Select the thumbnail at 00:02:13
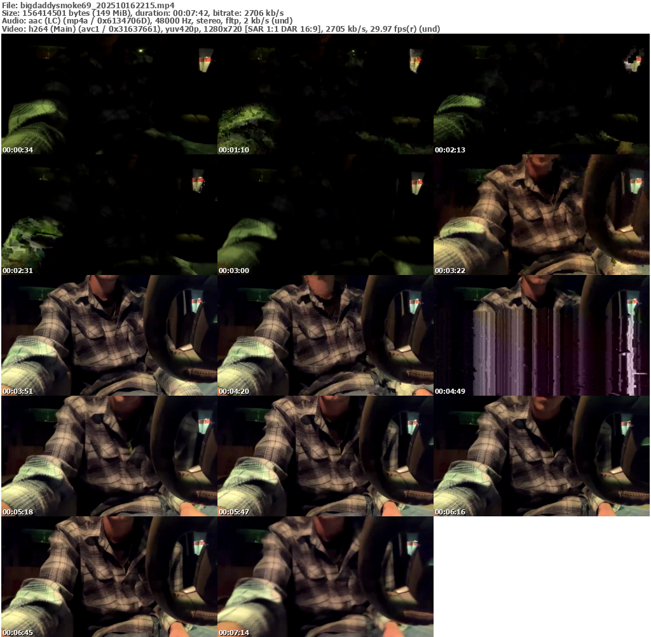Viewport: 651px width, 637px height. pyautogui.click(x=542, y=94)
